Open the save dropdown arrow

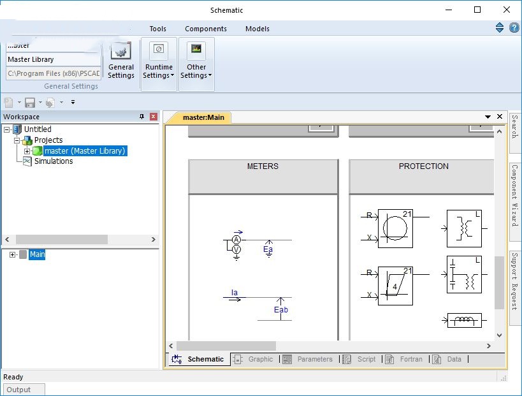pyautogui.click(x=40, y=102)
